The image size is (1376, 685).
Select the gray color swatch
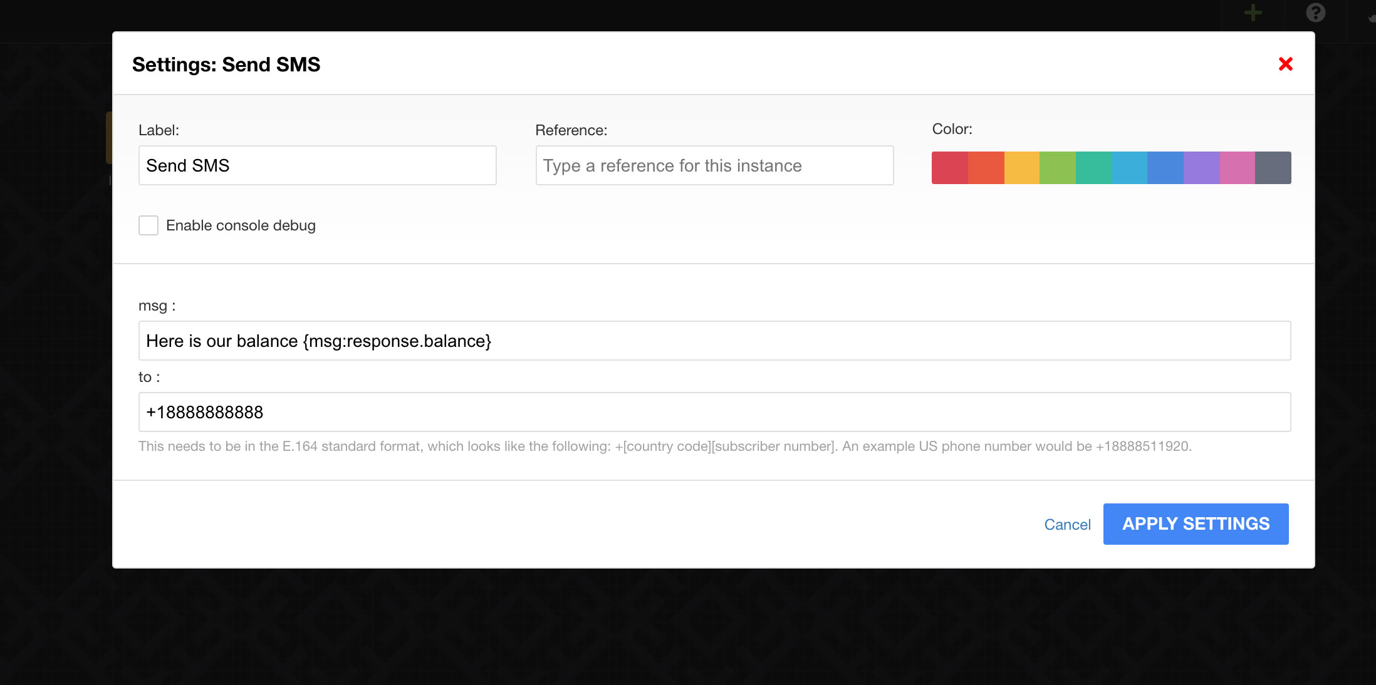click(x=1273, y=168)
